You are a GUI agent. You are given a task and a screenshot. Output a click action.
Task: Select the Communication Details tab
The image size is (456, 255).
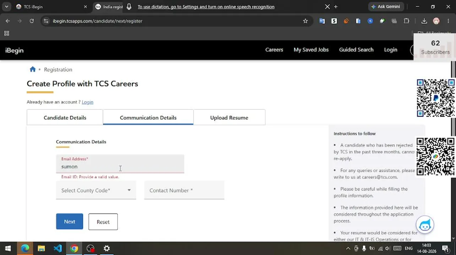click(148, 118)
